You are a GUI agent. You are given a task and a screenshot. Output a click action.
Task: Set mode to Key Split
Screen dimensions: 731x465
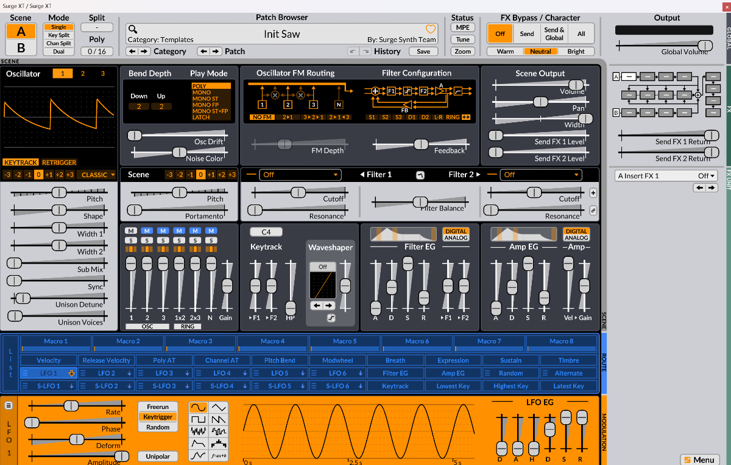click(x=59, y=35)
